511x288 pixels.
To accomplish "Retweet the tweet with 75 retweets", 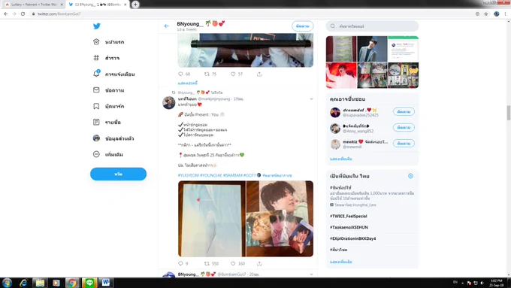I will point(207,74).
